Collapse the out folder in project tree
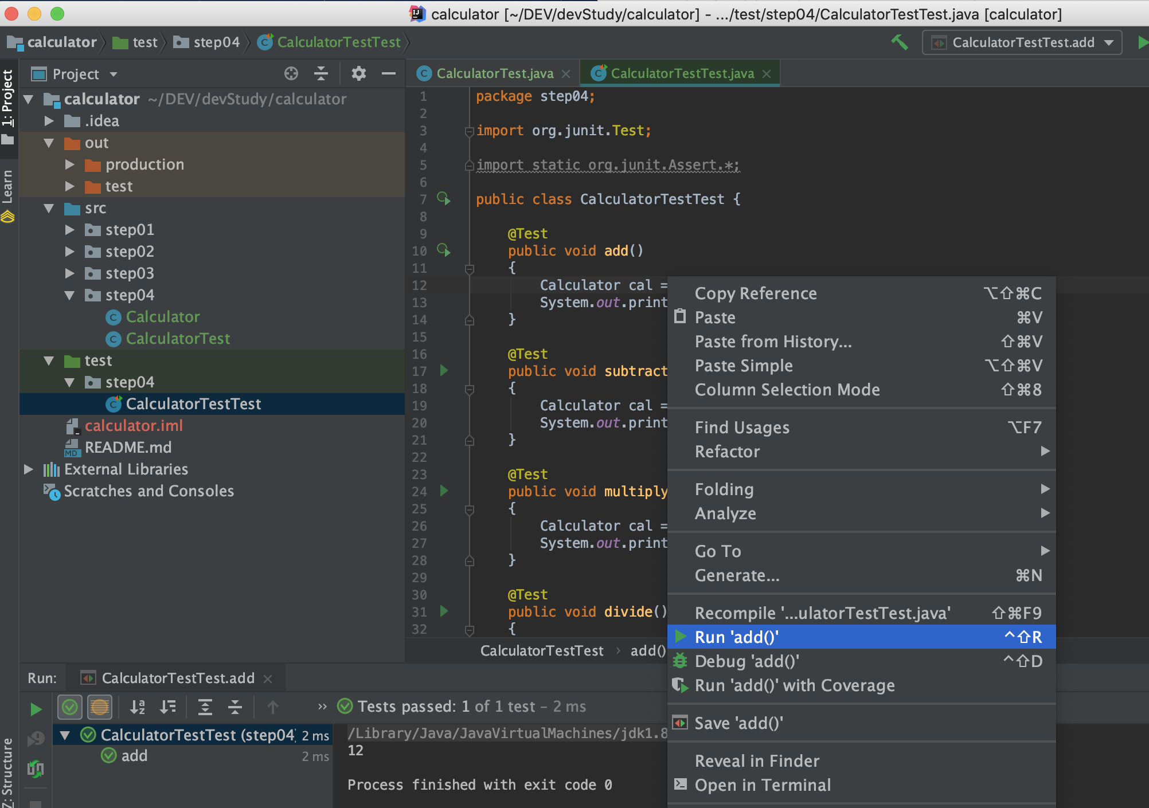This screenshot has width=1149, height=808. coord(49,143)
